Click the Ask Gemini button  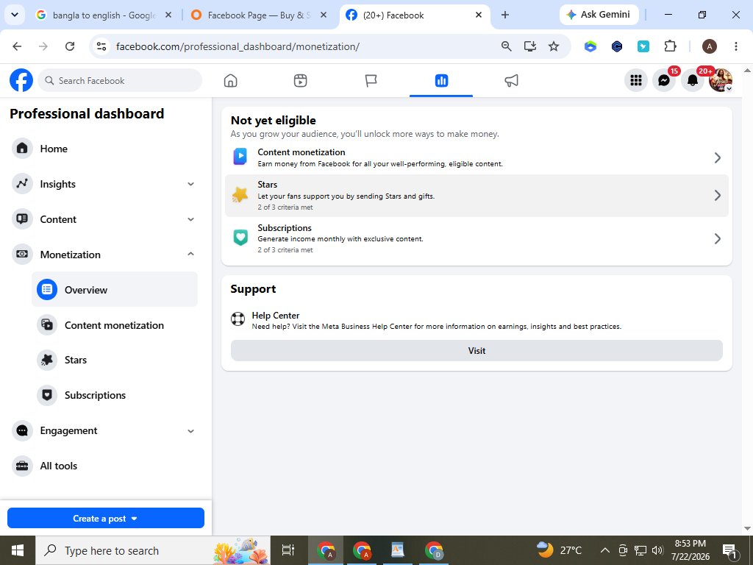pos(599,15)
